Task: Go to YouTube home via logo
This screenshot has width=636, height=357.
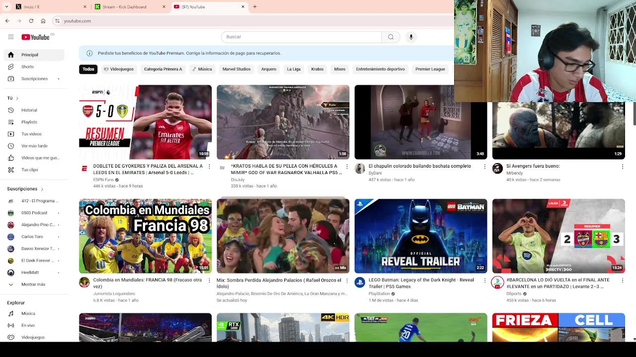Action: 35,37
